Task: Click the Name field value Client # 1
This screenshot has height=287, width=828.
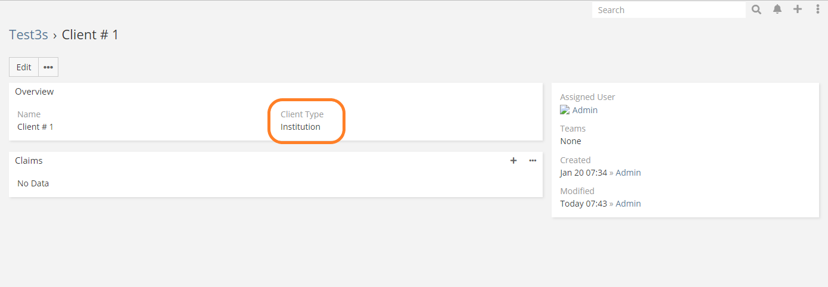Action: pos(35,127)
